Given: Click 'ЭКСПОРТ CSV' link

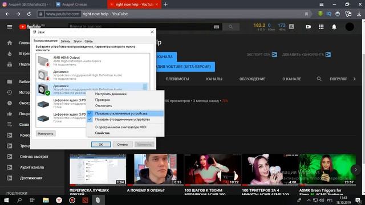Looking at the screenshot, I should [262, 55].
